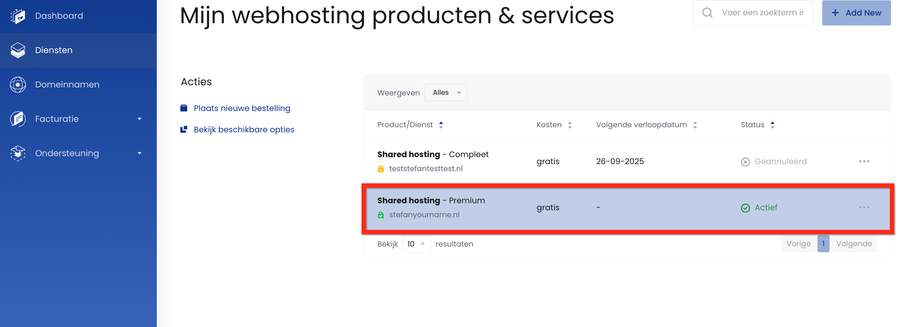Go to Domeinnamen menu item

click(x=67, y=85)
